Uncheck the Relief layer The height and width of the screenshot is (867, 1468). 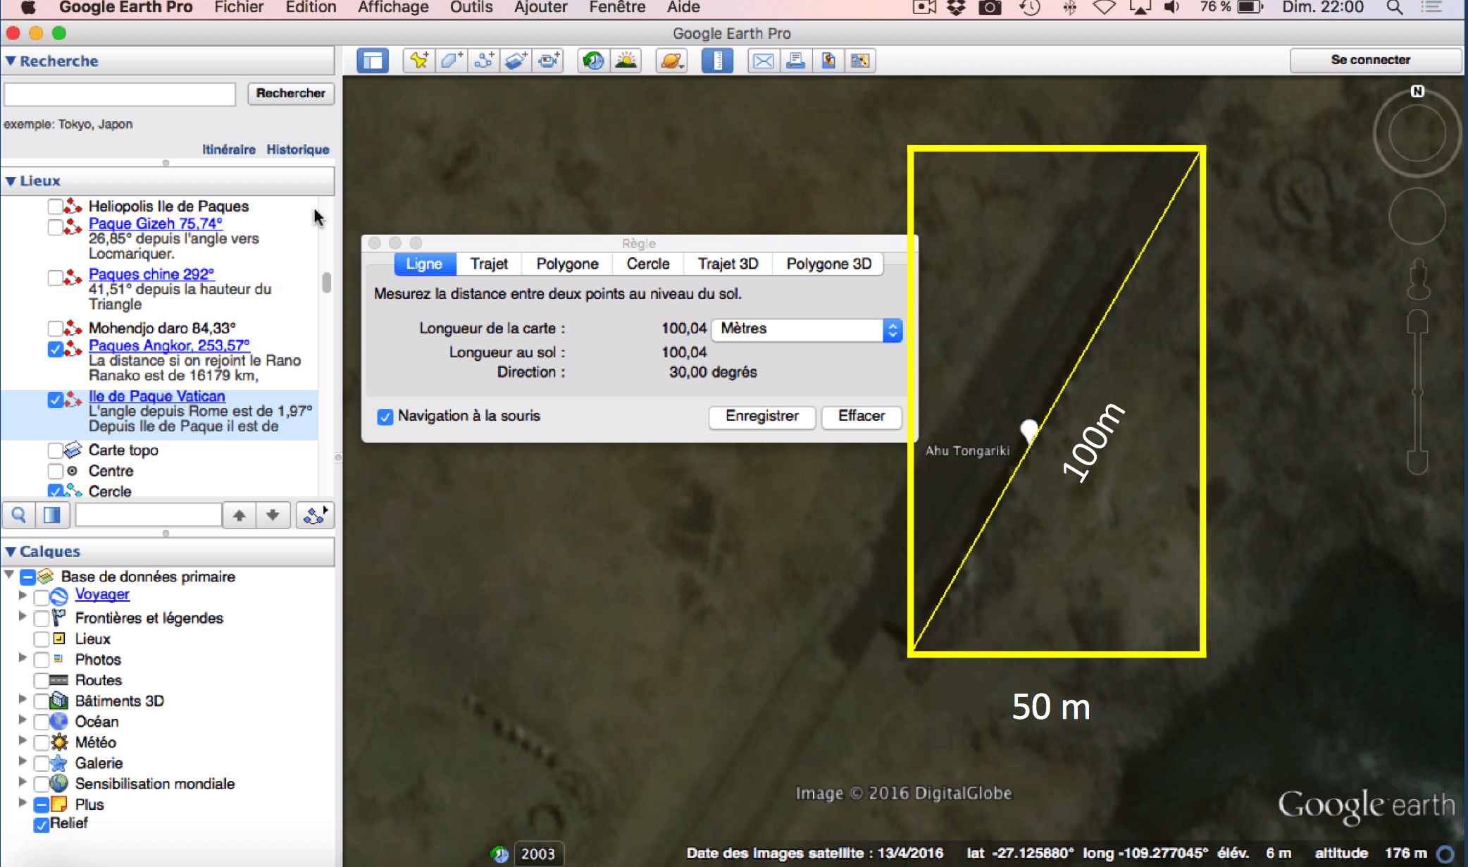click(x=42, y=824)
